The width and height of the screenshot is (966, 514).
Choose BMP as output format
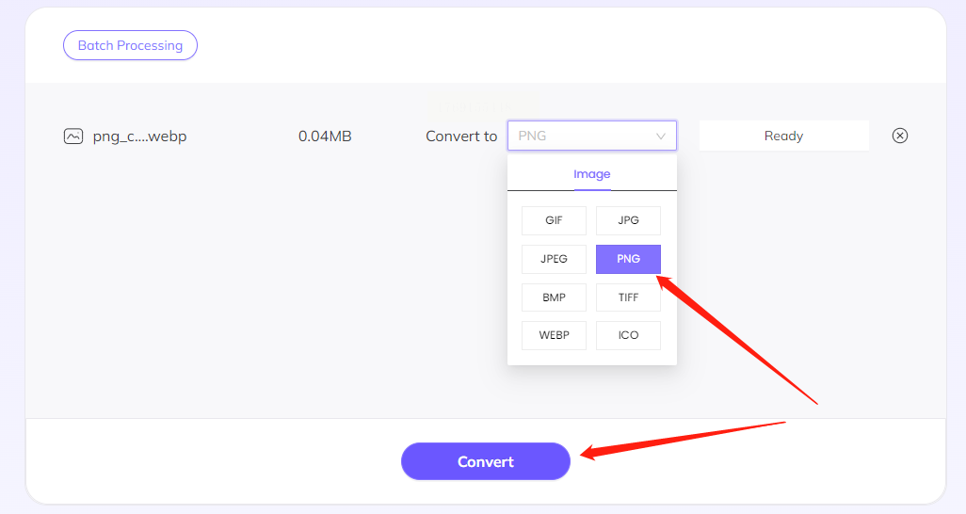point(554,297)
